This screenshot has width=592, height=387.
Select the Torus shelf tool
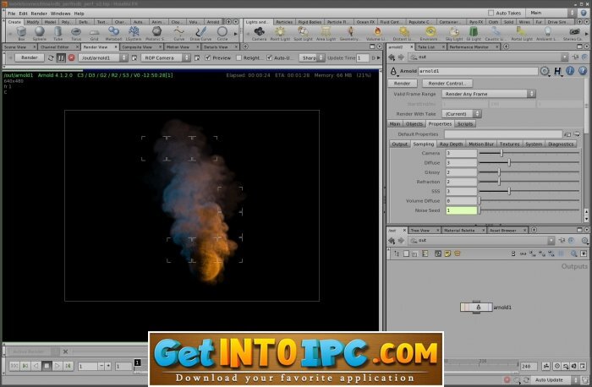point(76,33)
